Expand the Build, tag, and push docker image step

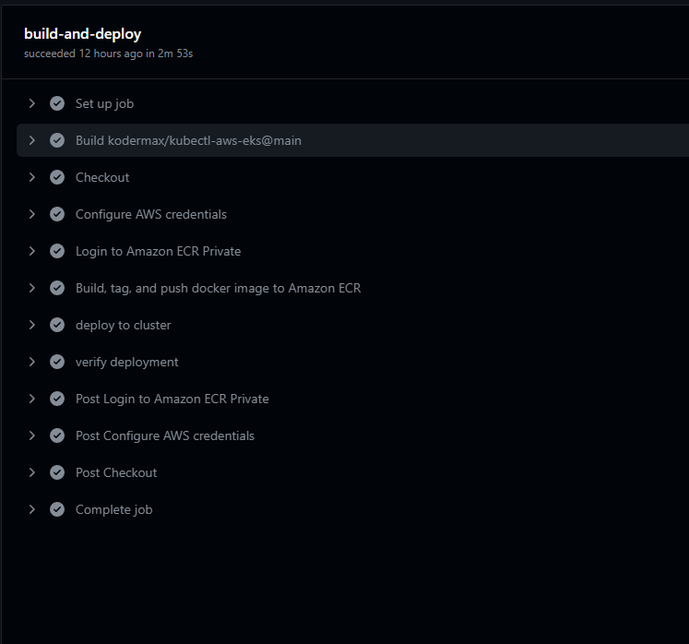coord(31,288)
